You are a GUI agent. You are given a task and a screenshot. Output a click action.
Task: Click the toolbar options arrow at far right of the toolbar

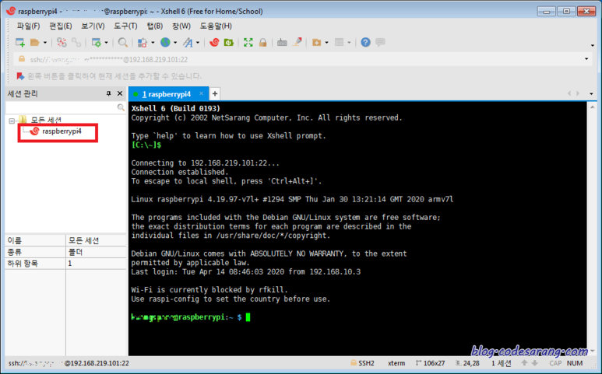[593, 45]
